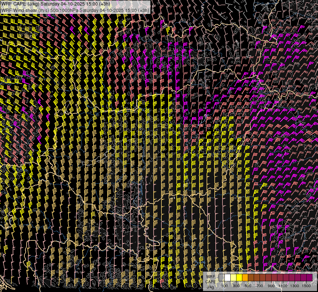Click the CAPE text inside the legend box

[210, 282]
